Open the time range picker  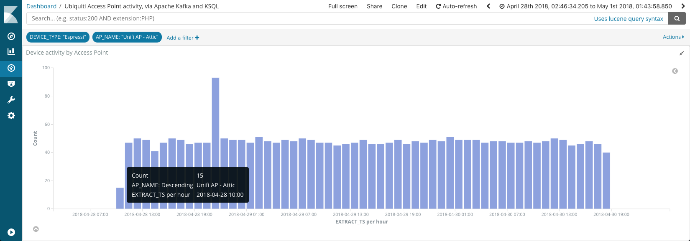[585, 6]
